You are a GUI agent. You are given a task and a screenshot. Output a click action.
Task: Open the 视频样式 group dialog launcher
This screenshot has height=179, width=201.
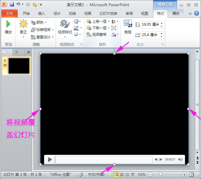(81, 44)
